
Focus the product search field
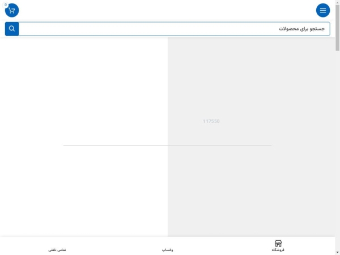pos(175,29)
